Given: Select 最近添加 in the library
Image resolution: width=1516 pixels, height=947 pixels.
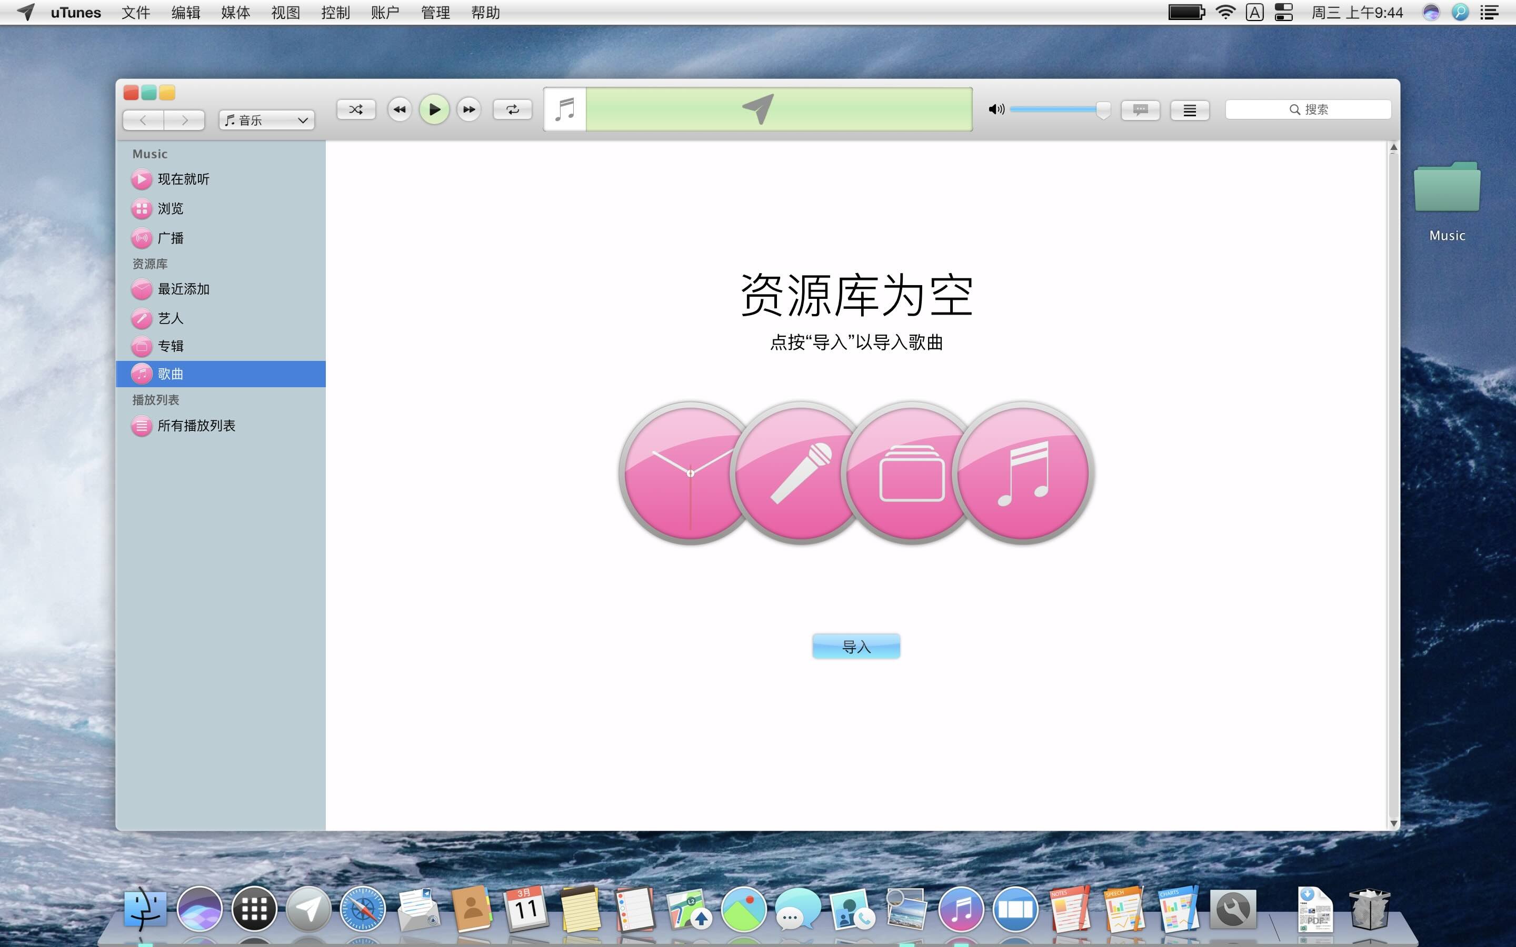Looking at the screenshot, I should 221,289.
